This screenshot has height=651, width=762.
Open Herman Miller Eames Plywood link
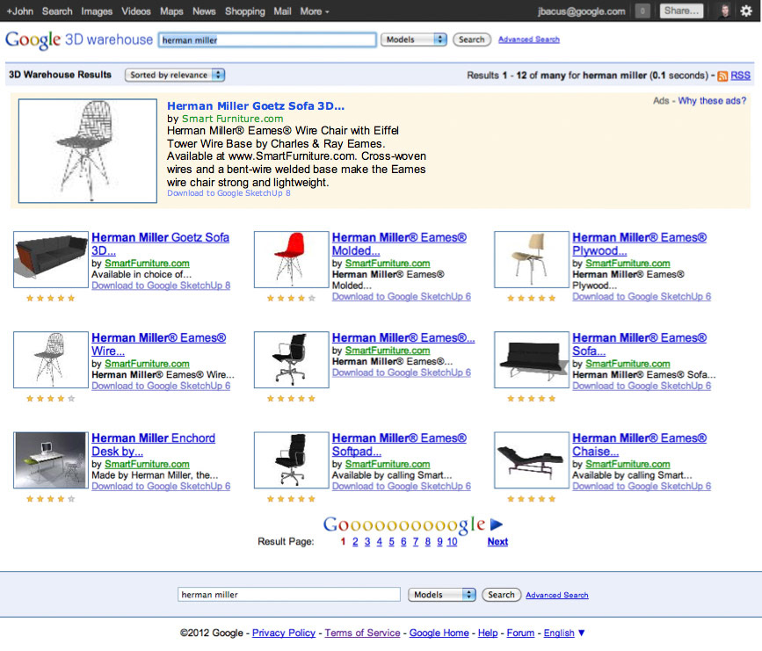click(x=639, y=244)
